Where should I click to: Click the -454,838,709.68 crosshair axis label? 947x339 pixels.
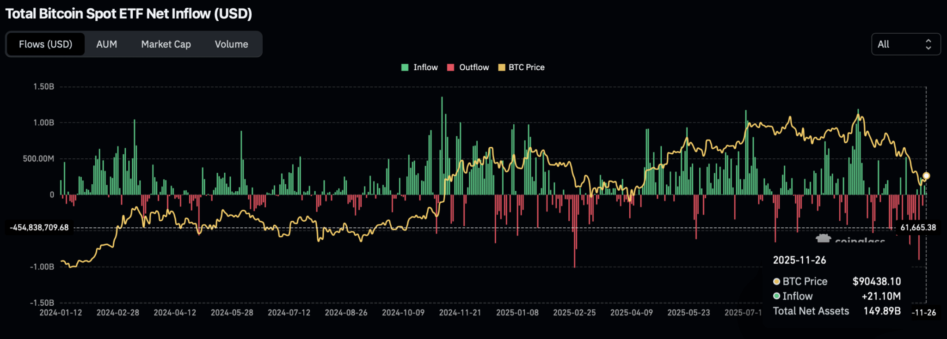[40, 228]
